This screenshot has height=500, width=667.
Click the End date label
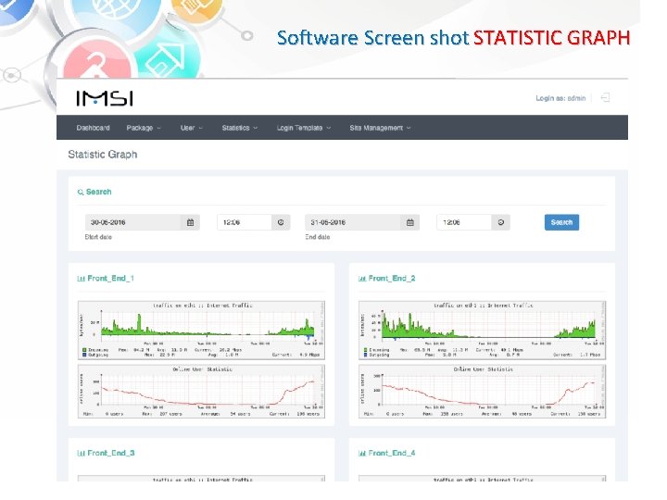[x=318, y=237]
